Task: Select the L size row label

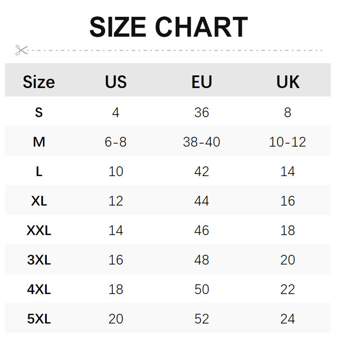Action: tap(39, 171)
